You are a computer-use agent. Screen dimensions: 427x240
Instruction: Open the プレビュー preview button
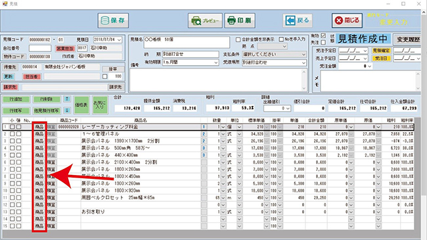coord(205,20)
